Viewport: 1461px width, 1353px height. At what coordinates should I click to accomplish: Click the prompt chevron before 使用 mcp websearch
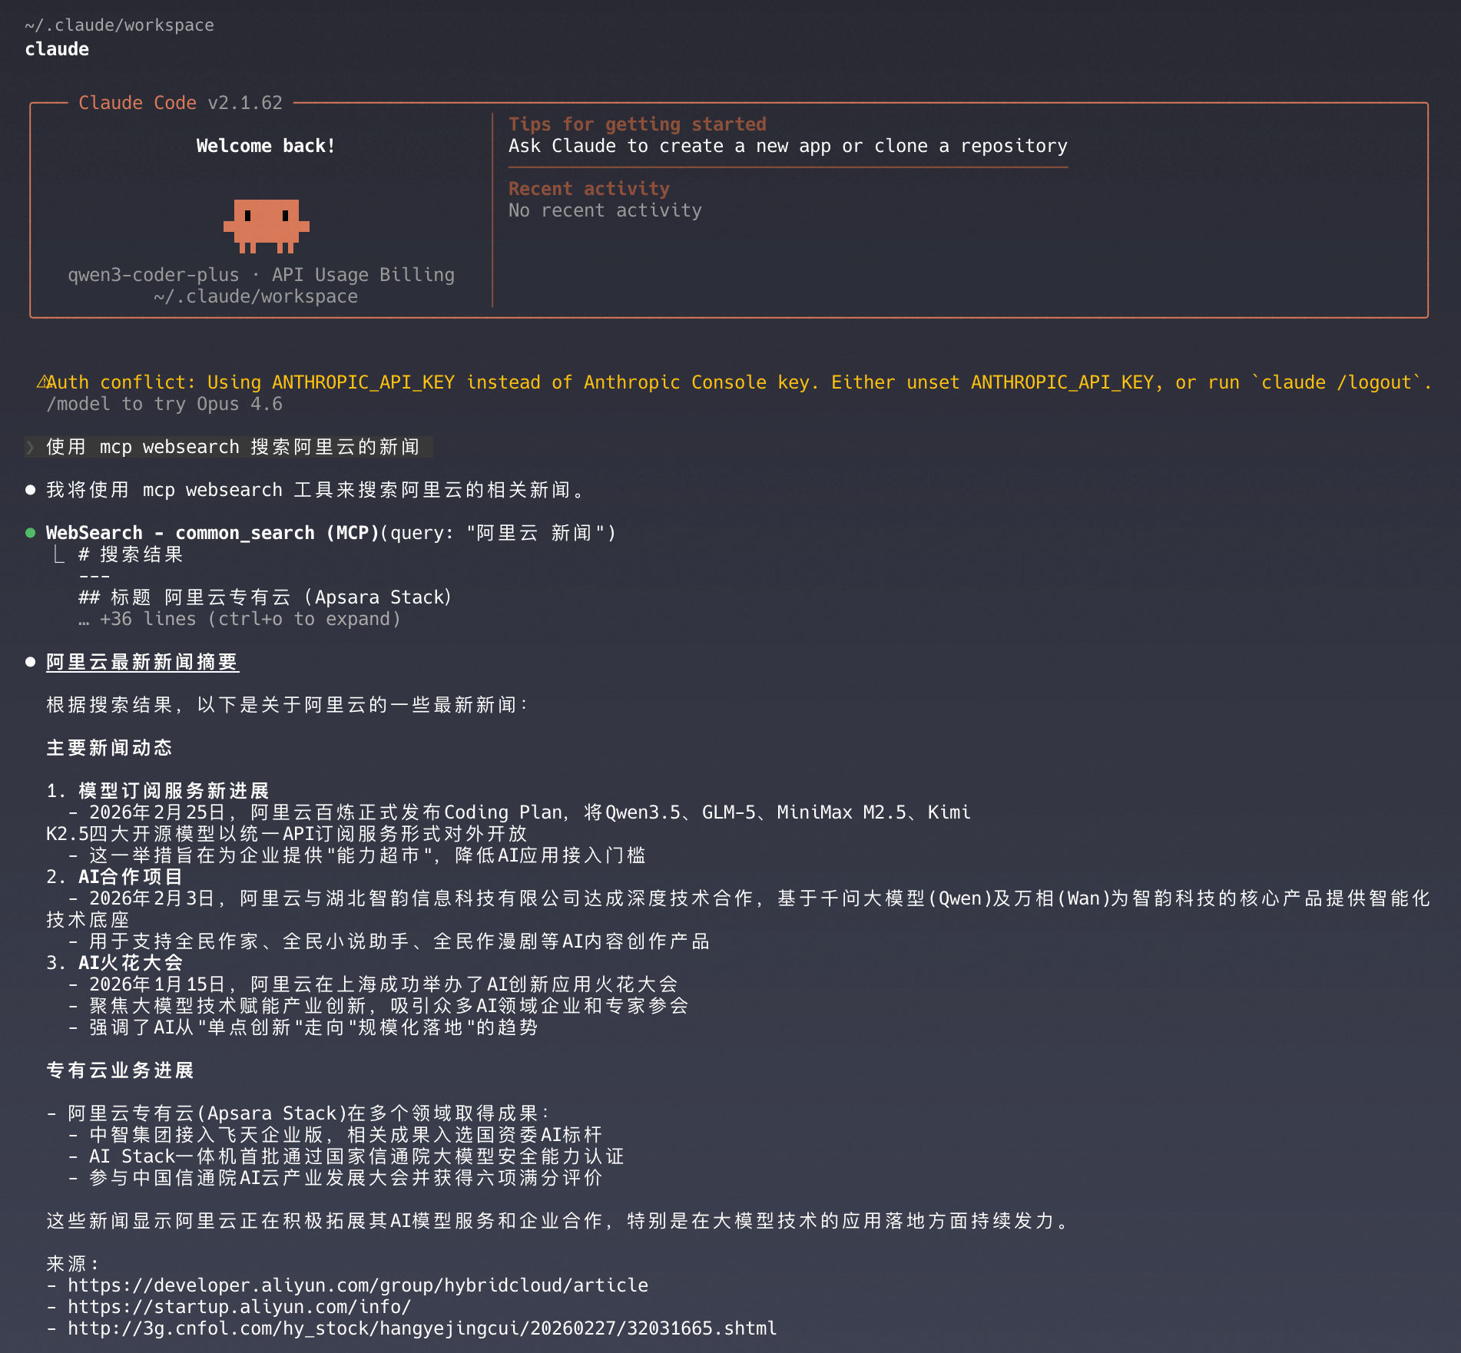tap(31, 447)
